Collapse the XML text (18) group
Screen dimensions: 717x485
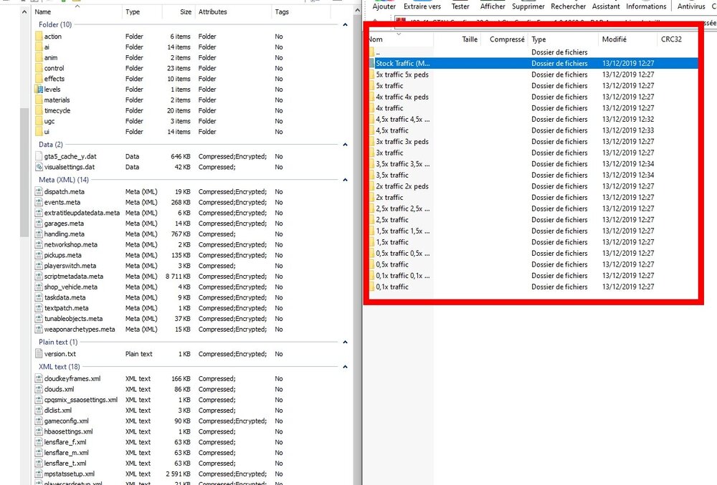(346, 367)
